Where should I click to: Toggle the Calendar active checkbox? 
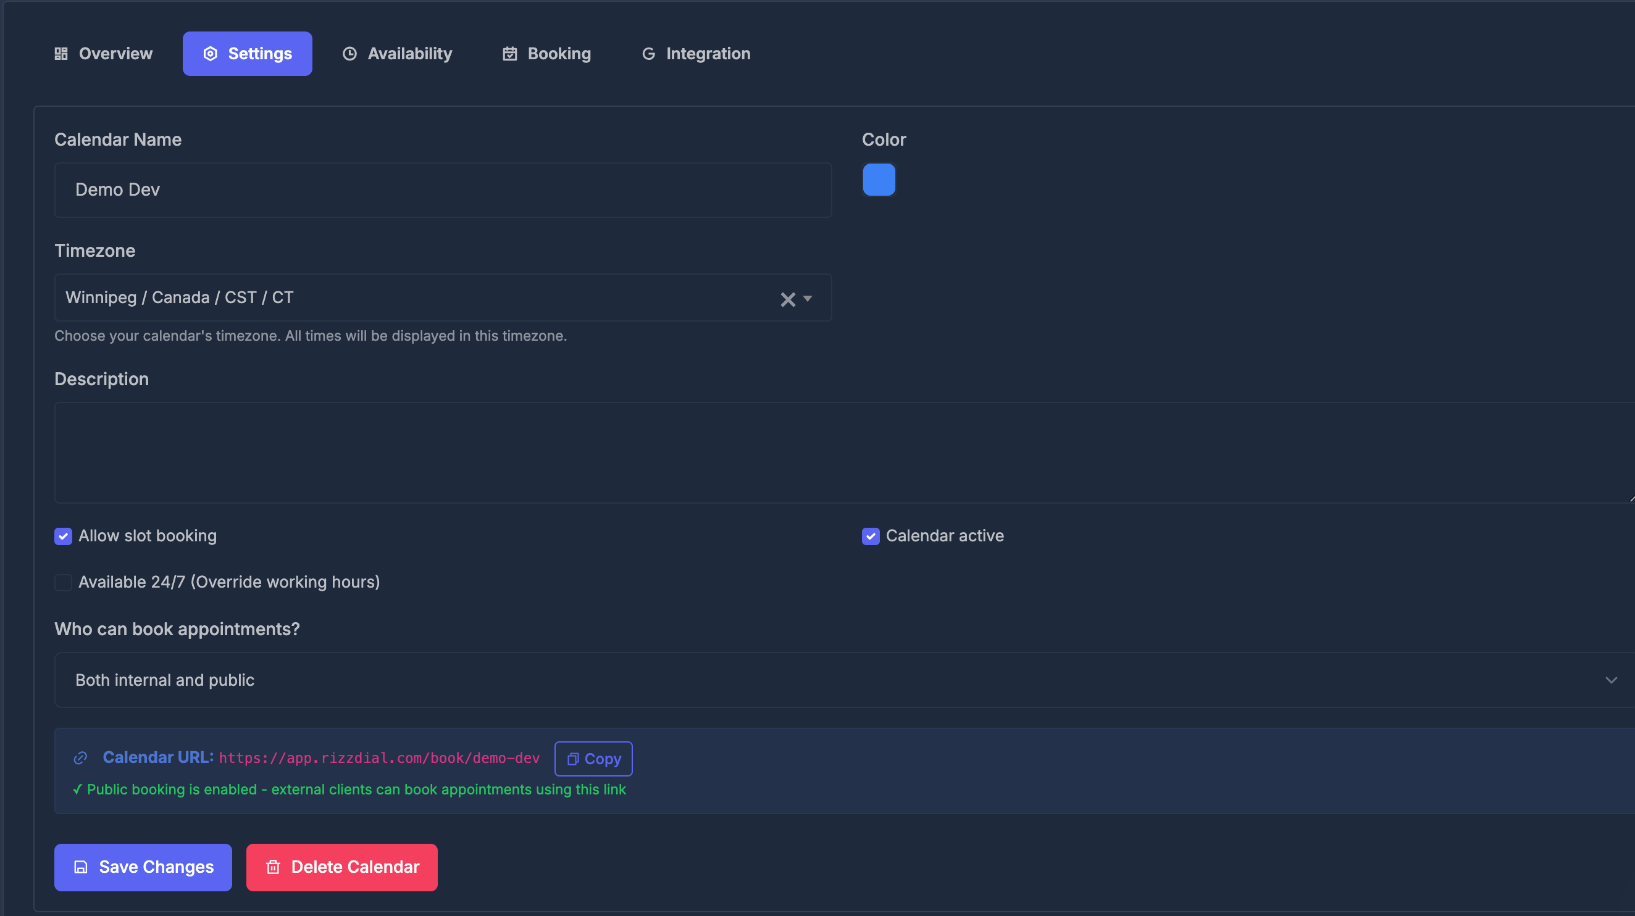click(870, 536)
